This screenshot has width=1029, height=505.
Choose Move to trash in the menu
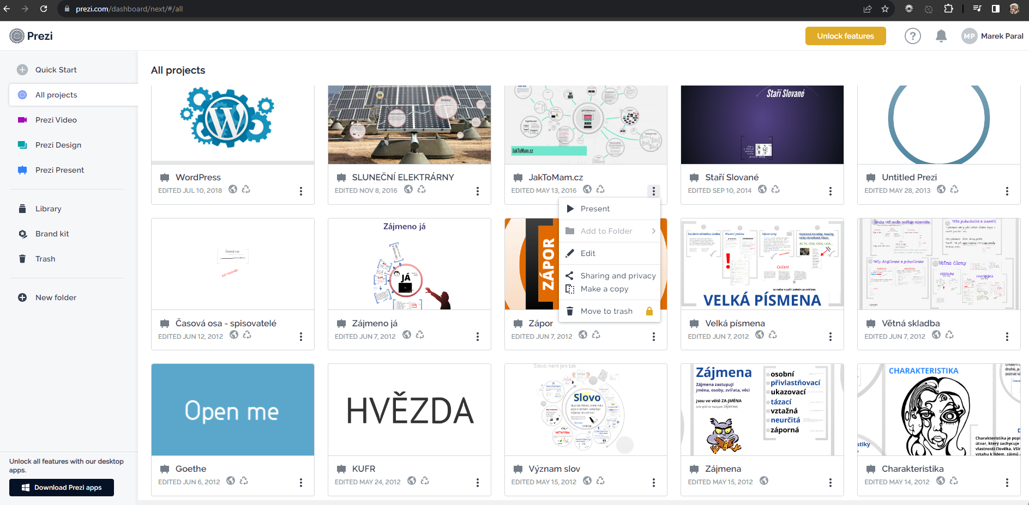pyautogui.click(x=607, y=311)
